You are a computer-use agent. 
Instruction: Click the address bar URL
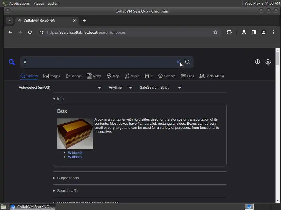tap(86, 32)
